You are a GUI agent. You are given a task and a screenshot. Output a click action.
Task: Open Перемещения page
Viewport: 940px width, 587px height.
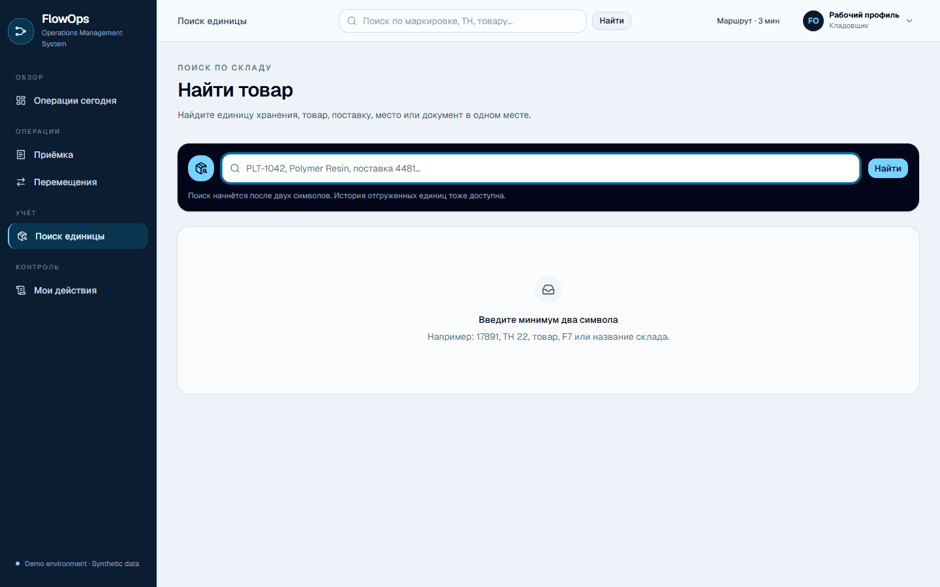tap(78, 182)
